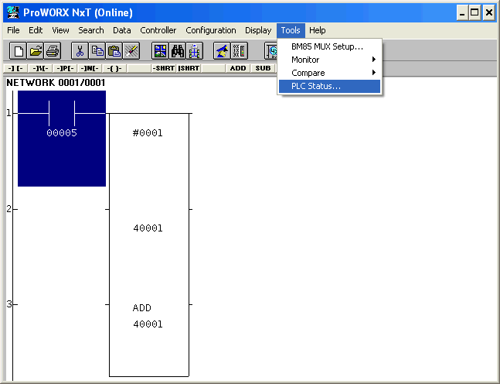This screenshot has height=384, width=500.
Task: Open the Search menu
Action: (x=91, y=30)
